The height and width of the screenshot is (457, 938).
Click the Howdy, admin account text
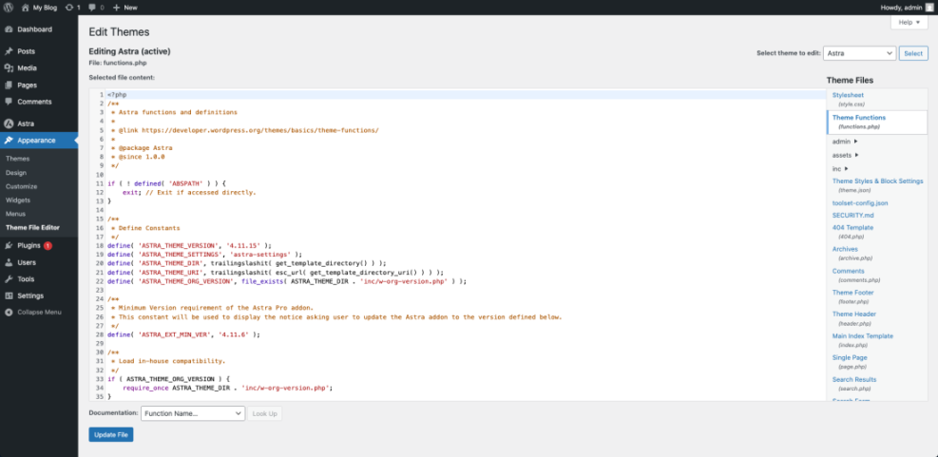coord(902,8)
